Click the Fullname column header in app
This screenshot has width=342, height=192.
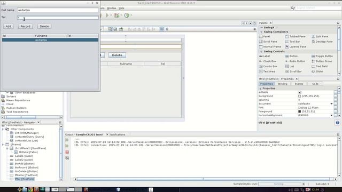[x=50, y=36]
